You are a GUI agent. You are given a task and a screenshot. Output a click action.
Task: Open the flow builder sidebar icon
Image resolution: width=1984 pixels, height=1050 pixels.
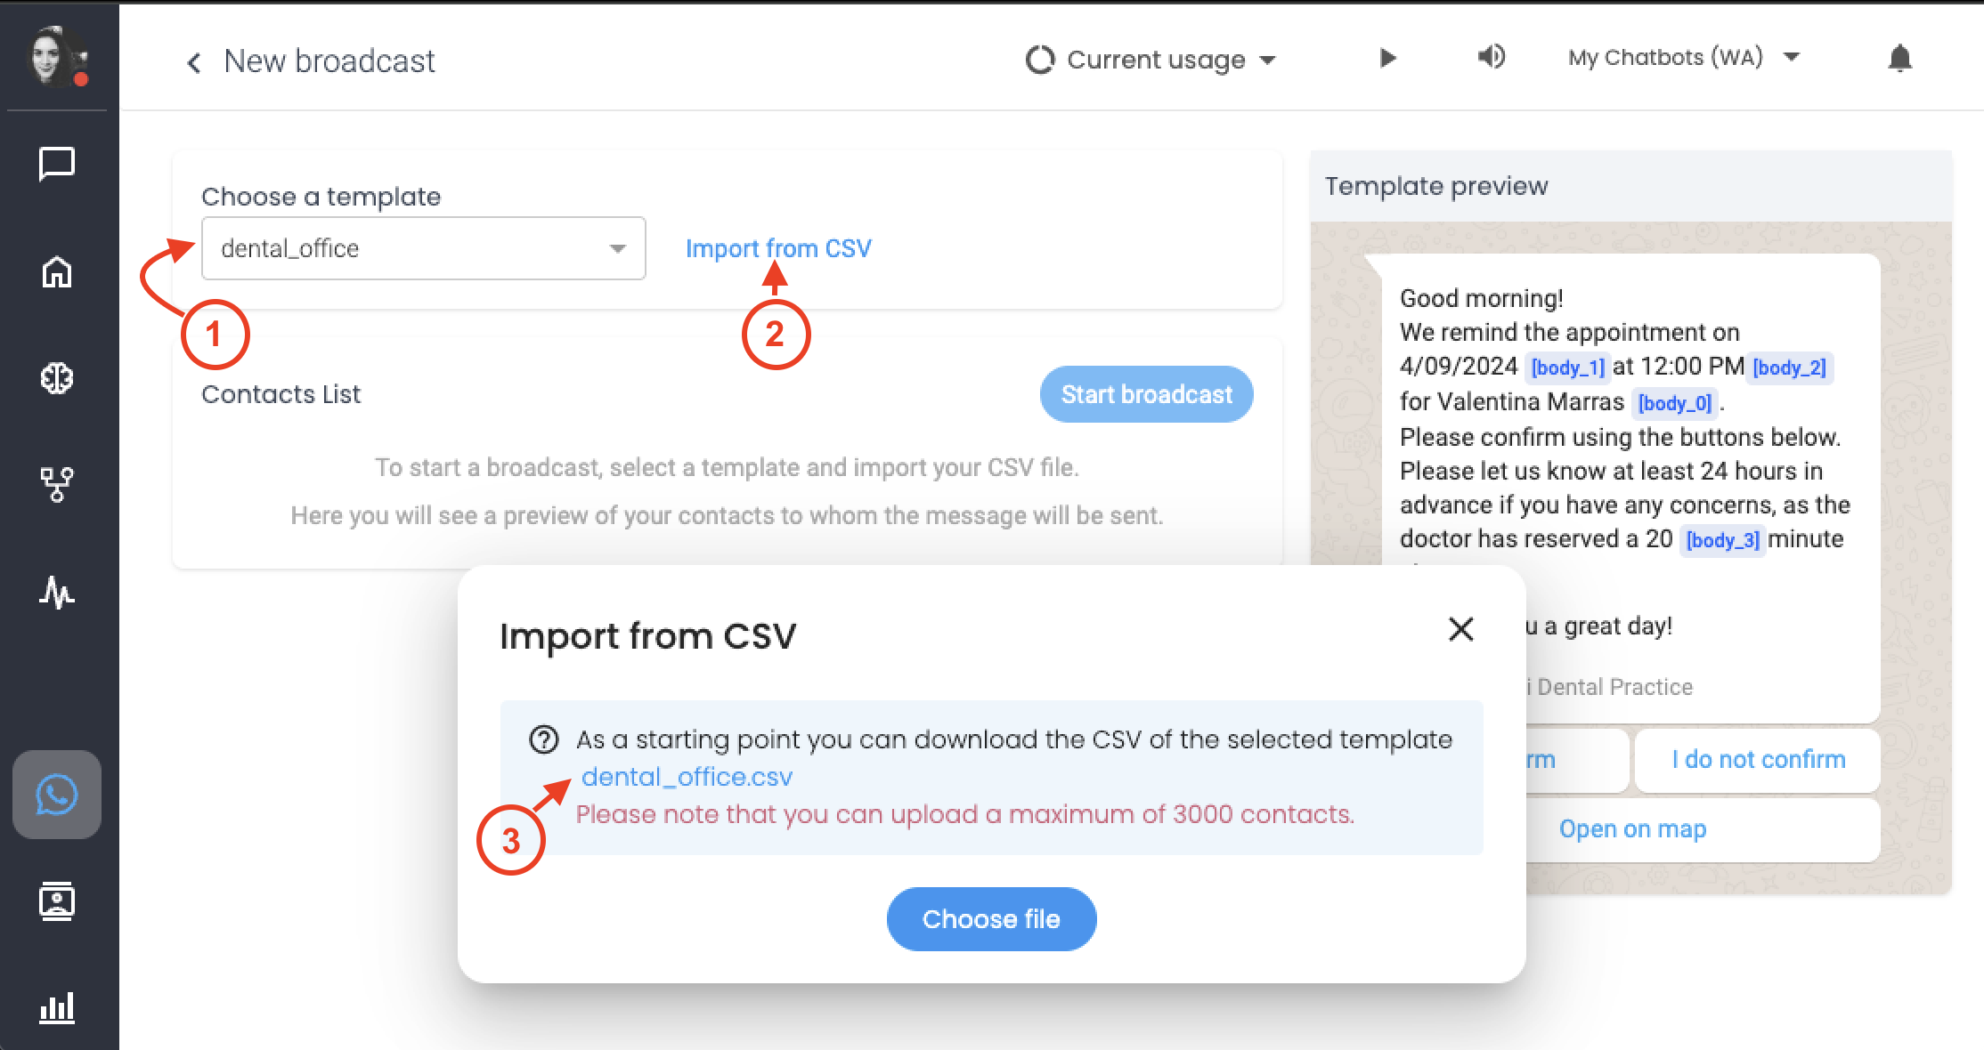pos(57,485)
